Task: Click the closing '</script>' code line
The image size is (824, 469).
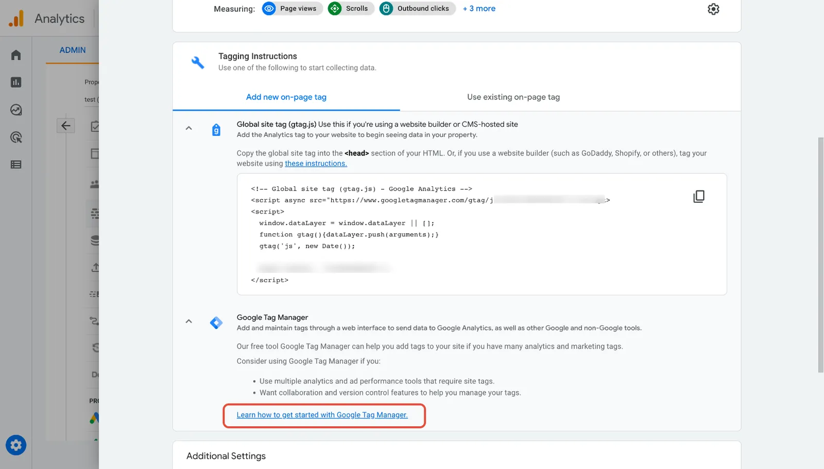Action: point(270,280)
